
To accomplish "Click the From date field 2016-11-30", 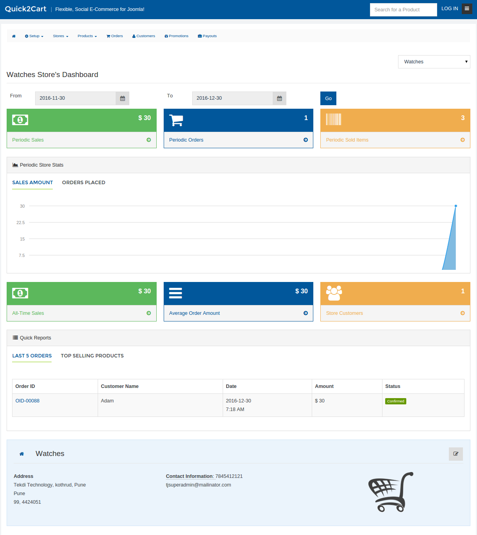I will click(75, 98).
